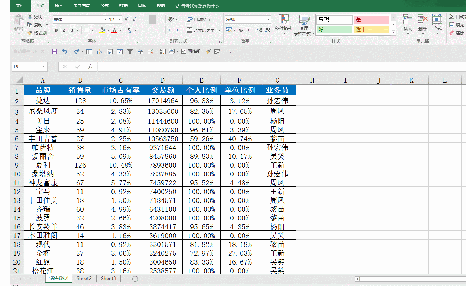466x286 pixels.
Task: Click the Cut (剪切) scissors icon
Action: click(x=30, y=17)
